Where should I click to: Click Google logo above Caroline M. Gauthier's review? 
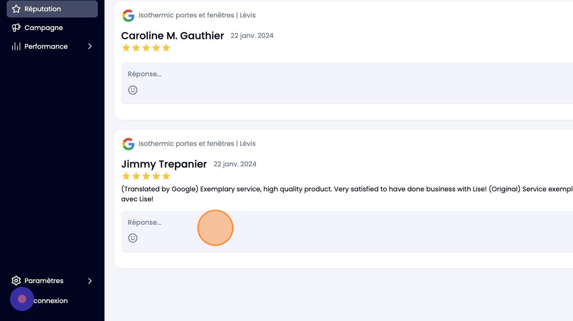[128, 15]
